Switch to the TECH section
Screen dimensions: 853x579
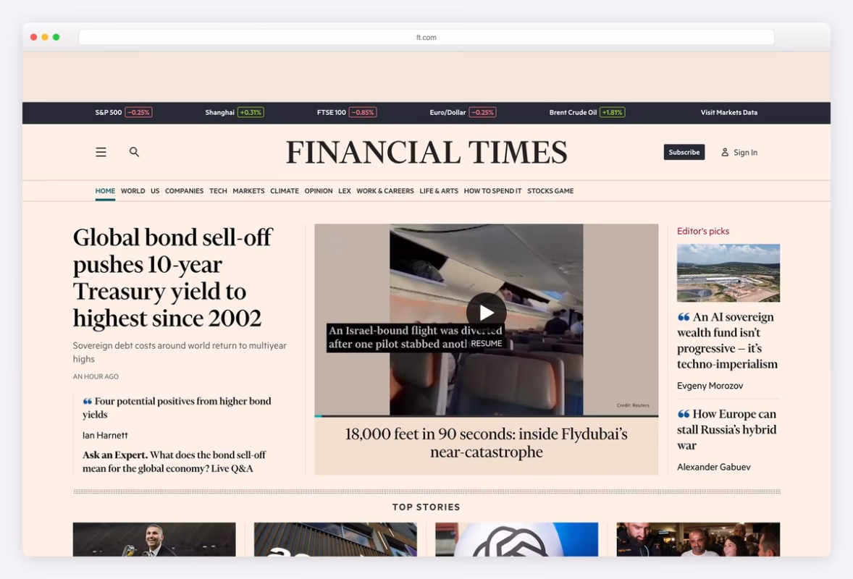click(x=218, y=191)
